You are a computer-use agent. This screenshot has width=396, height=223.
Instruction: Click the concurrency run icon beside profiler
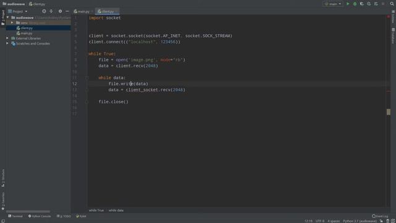[376, 4]
